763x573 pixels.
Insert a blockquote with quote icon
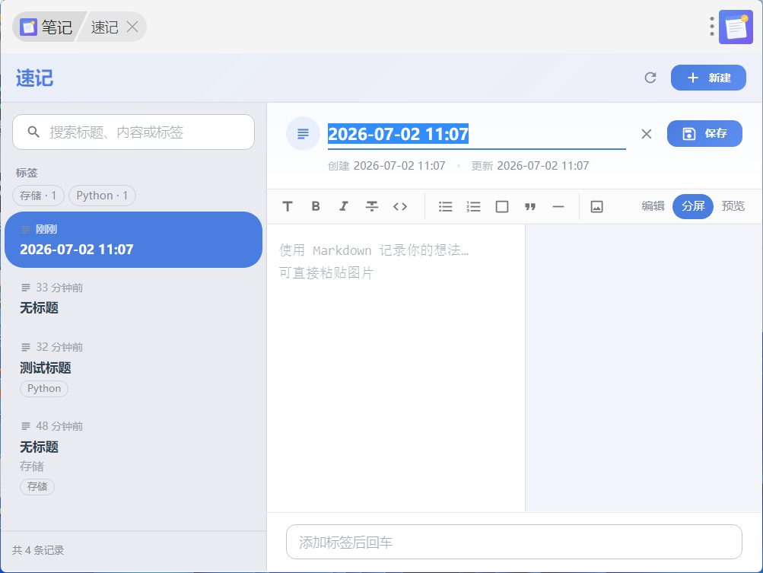click(530, 206)
